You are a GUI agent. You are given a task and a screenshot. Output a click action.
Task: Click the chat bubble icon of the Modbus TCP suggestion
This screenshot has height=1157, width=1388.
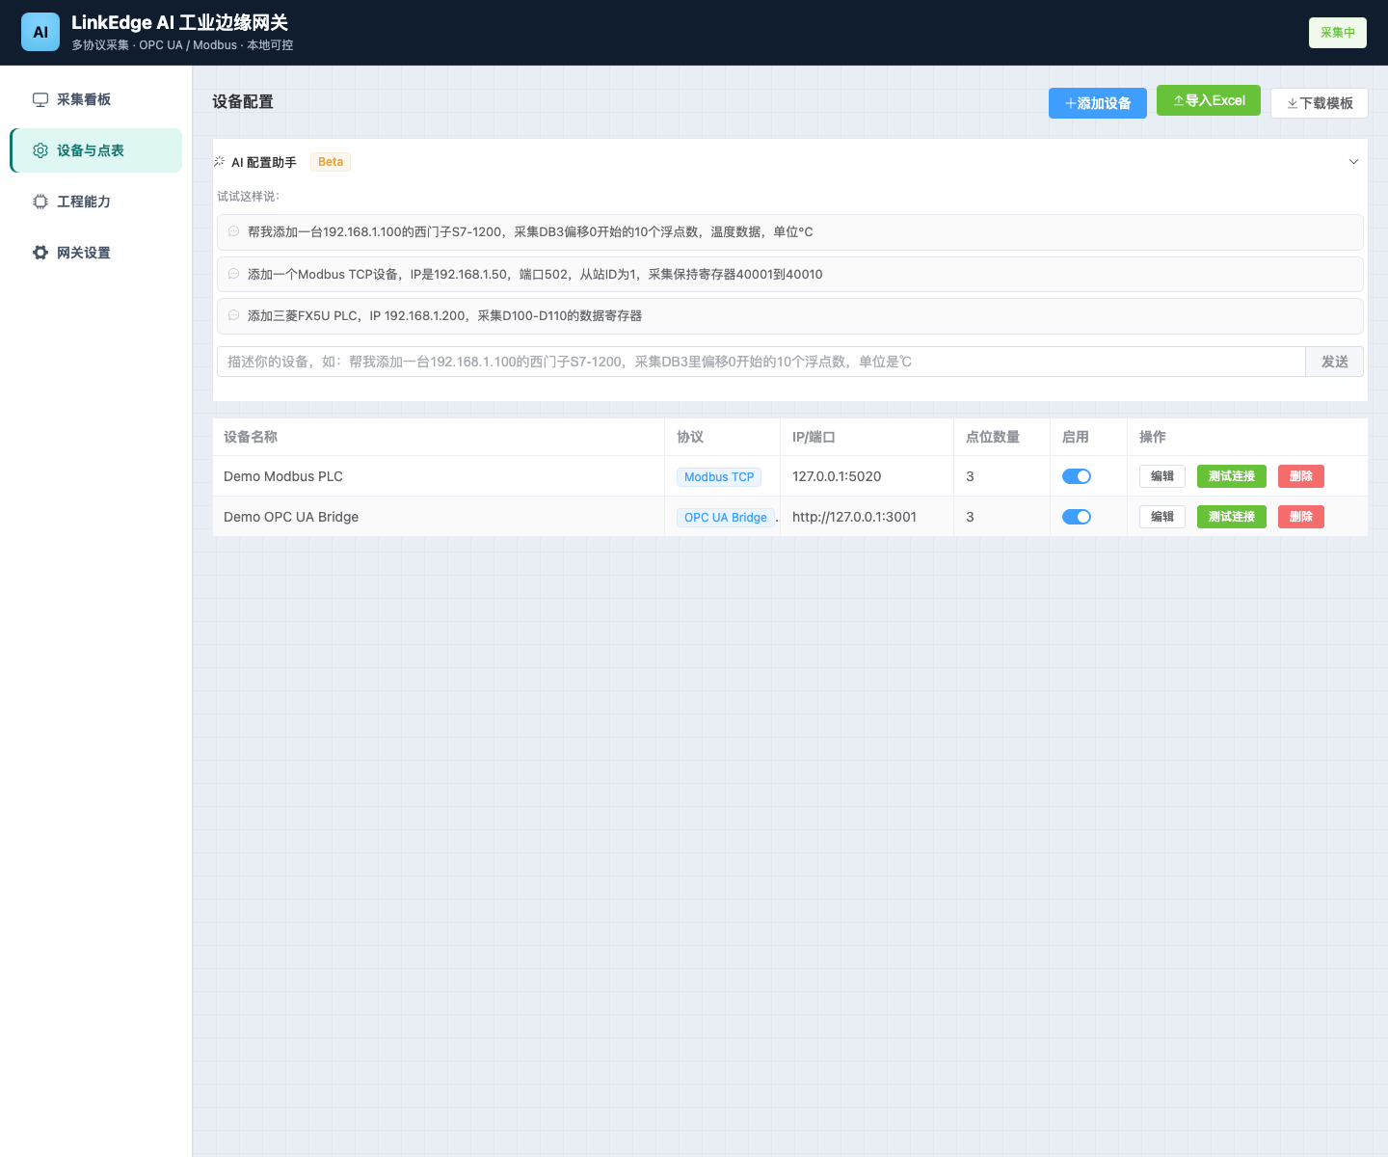pyautogui.click(x=233, y=274)
